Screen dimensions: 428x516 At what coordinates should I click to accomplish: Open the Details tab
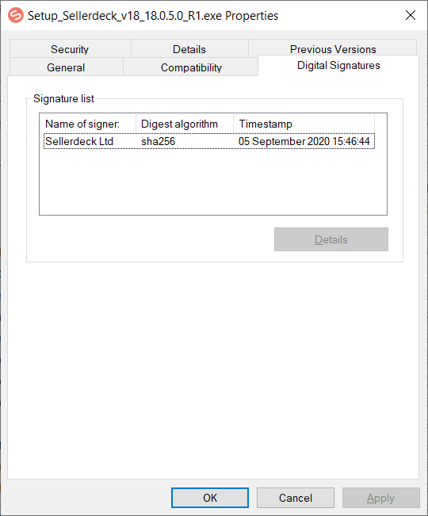pos(189,49)
